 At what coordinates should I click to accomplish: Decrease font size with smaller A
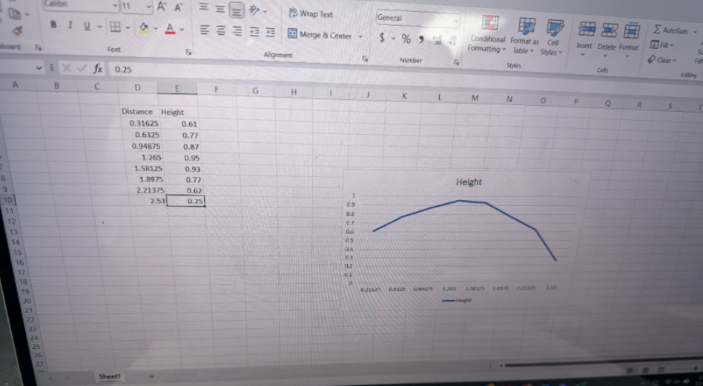tap(179, 7)
